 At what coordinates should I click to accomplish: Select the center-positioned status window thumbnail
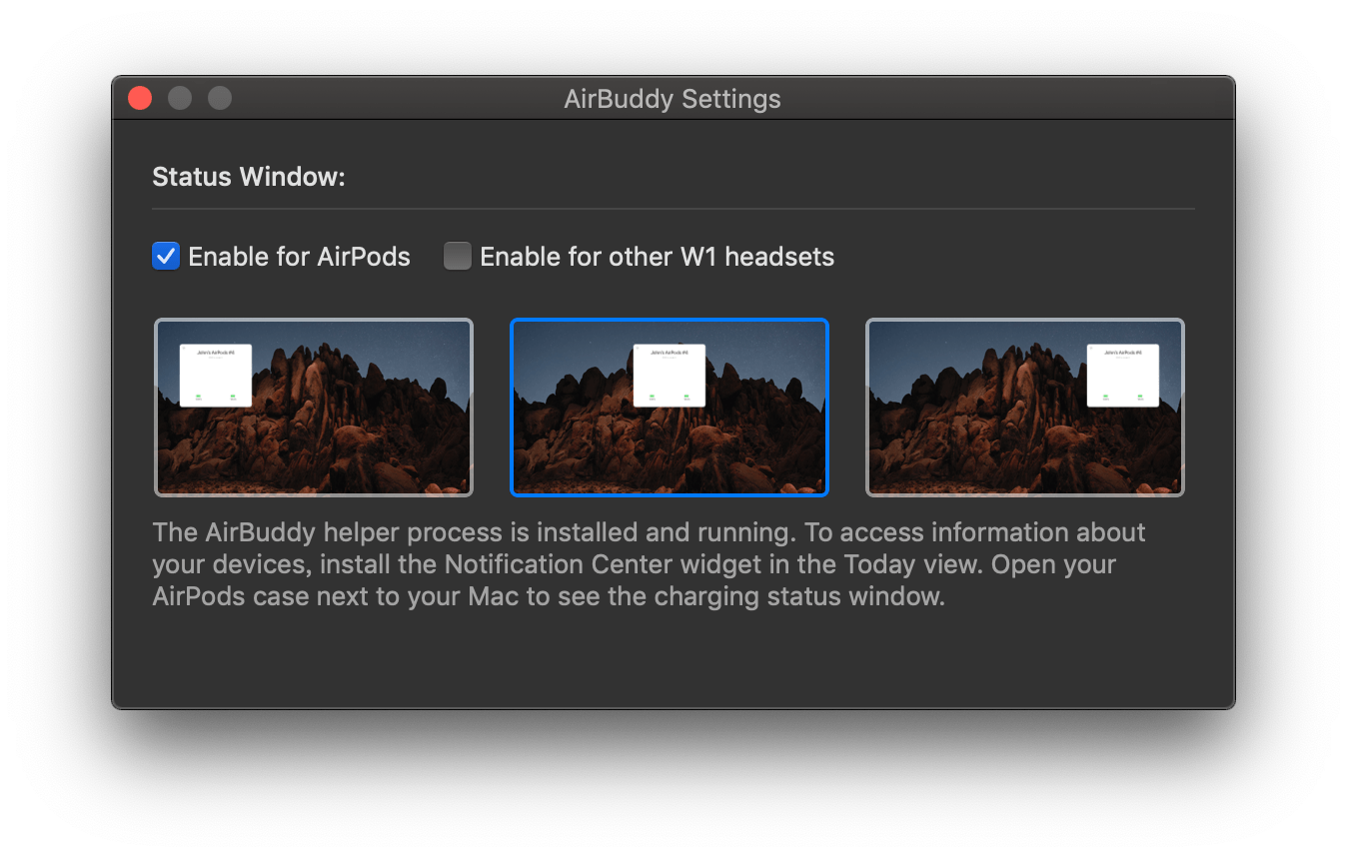point(670,407)
